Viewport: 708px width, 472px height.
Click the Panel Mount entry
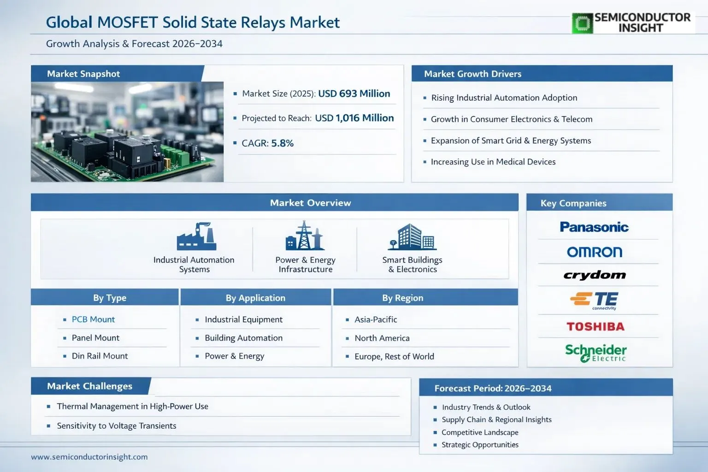[x=95, y=338]
